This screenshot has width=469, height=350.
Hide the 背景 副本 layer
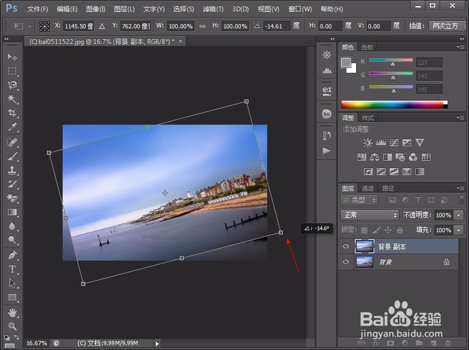click(346, 246)
